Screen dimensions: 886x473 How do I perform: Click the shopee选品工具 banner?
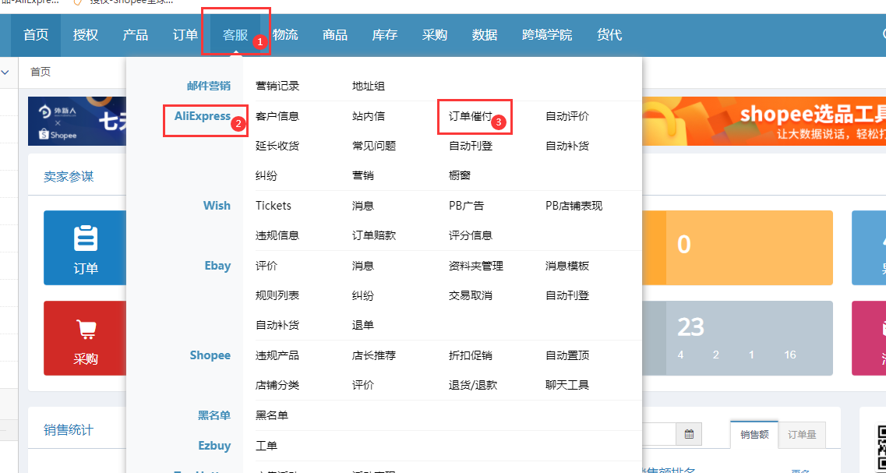(x=764, y=121)
